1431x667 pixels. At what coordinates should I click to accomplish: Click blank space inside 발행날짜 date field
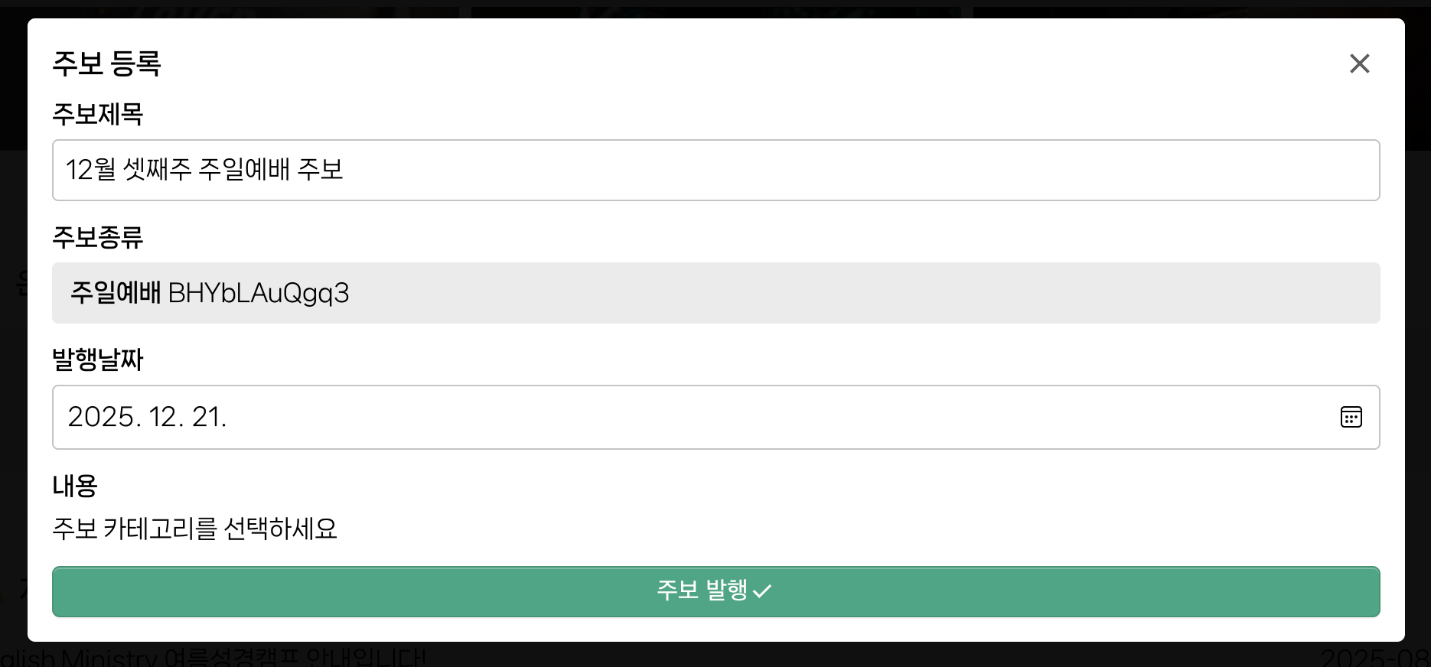point(765,417)
